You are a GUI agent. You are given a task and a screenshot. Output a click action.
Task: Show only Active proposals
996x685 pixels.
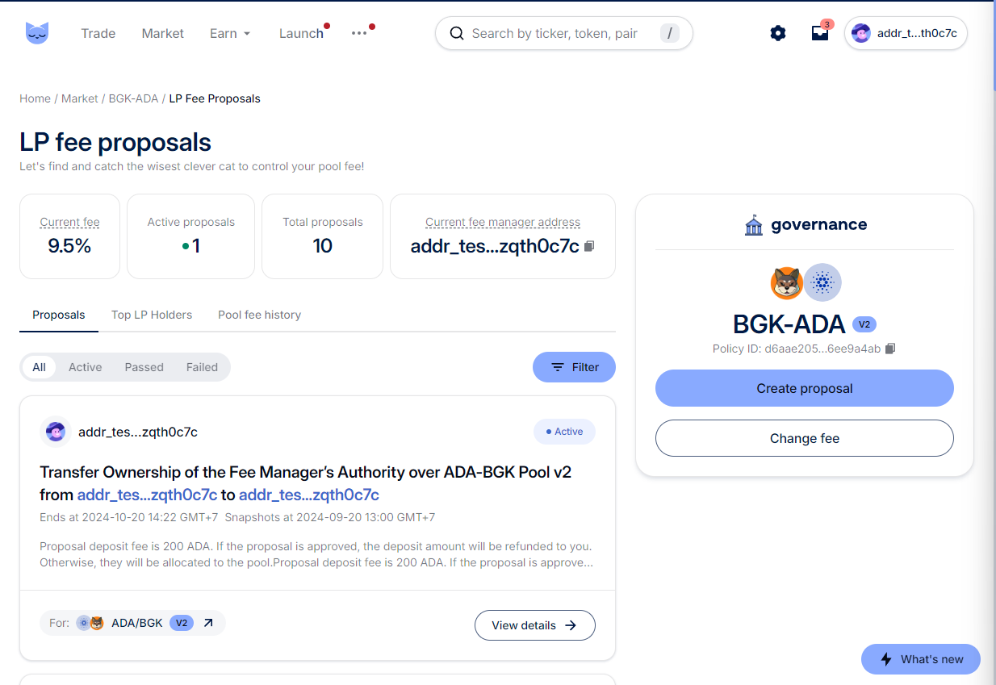click(85, 367)
